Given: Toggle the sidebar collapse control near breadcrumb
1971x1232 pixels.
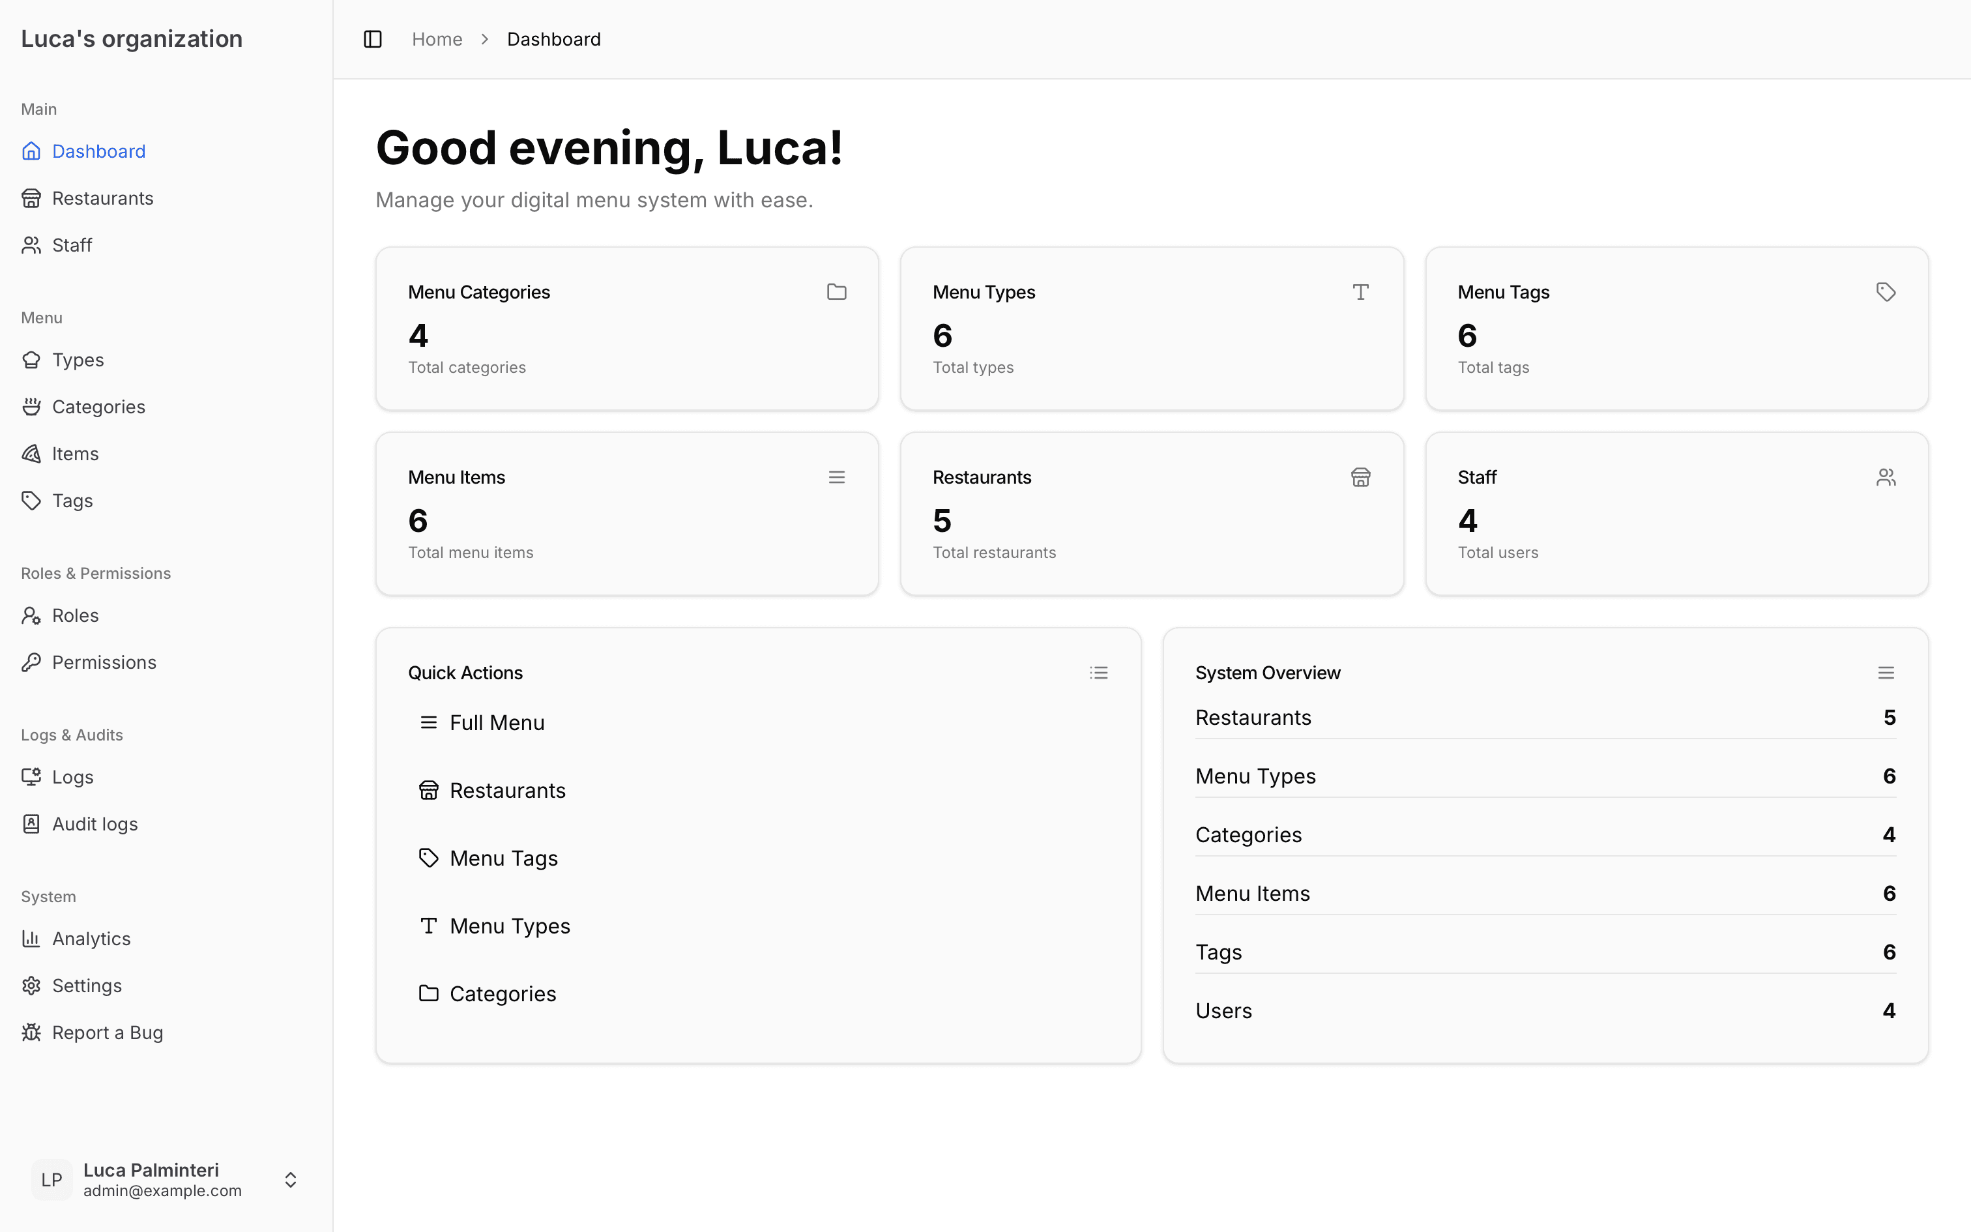Looking at the screenshot, I should pos(373,38).
